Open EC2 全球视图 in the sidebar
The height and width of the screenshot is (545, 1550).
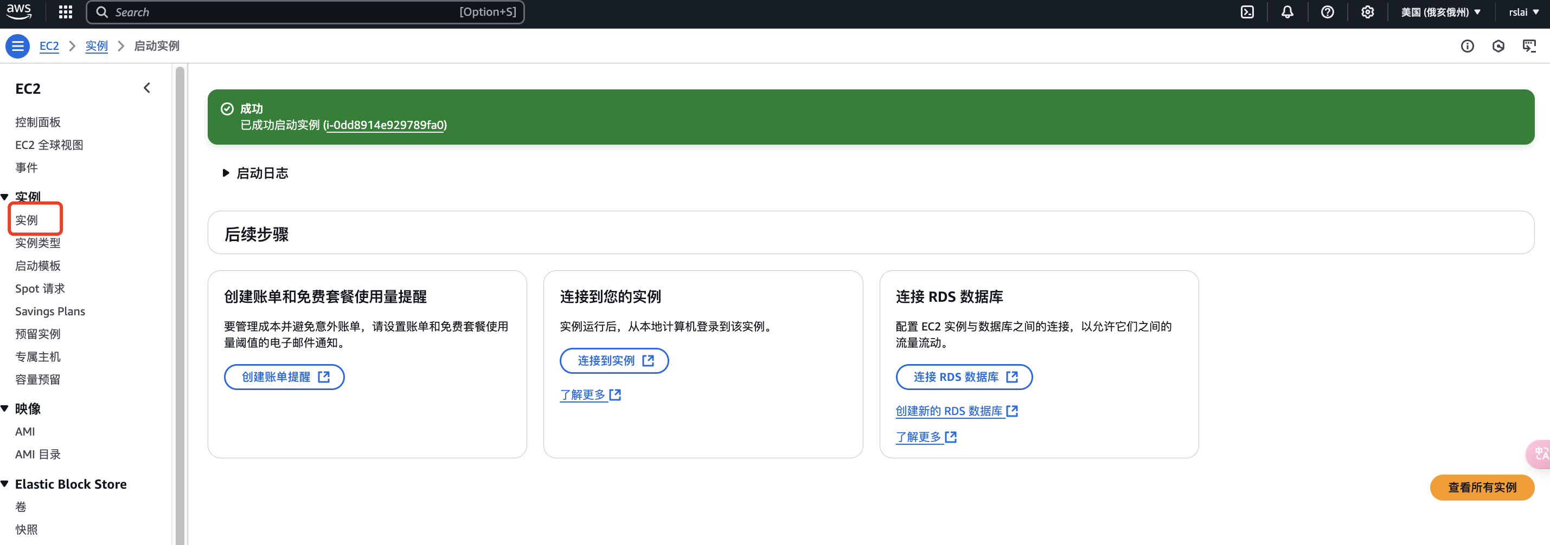pyautogui.click(x=49, y=145)
